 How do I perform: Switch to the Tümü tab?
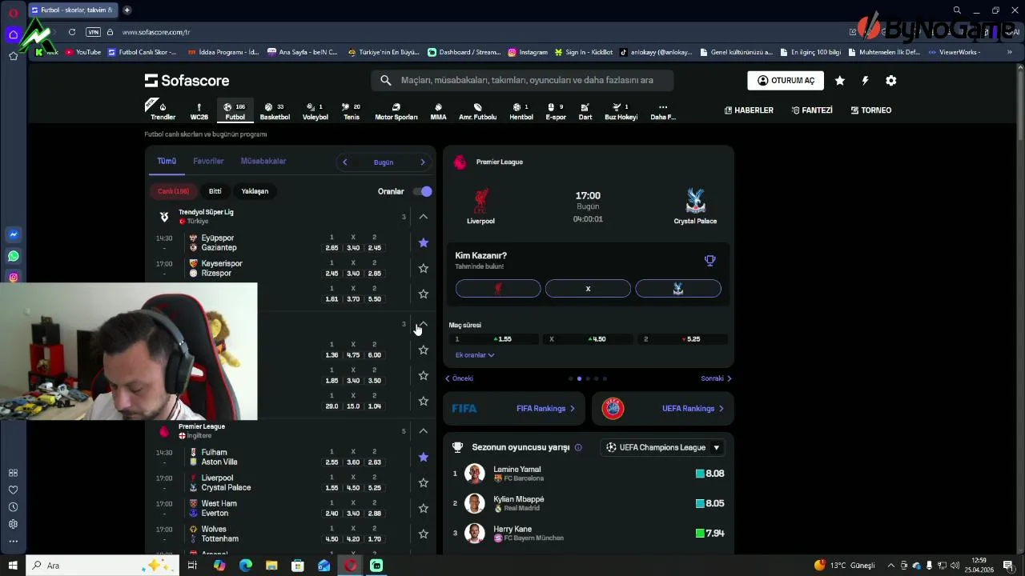point(167,161)
